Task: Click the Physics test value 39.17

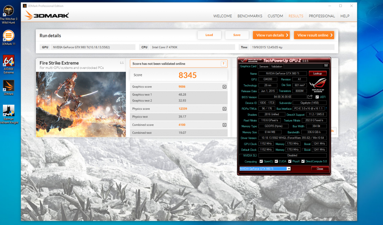Action: pos(182,116)
